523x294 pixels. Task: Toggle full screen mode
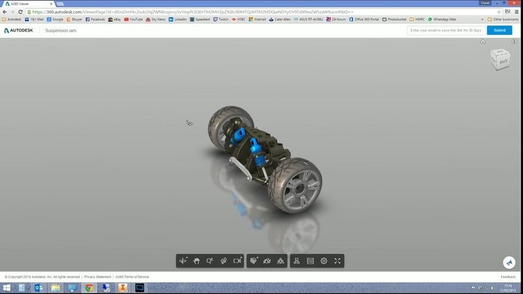point(337,261)
